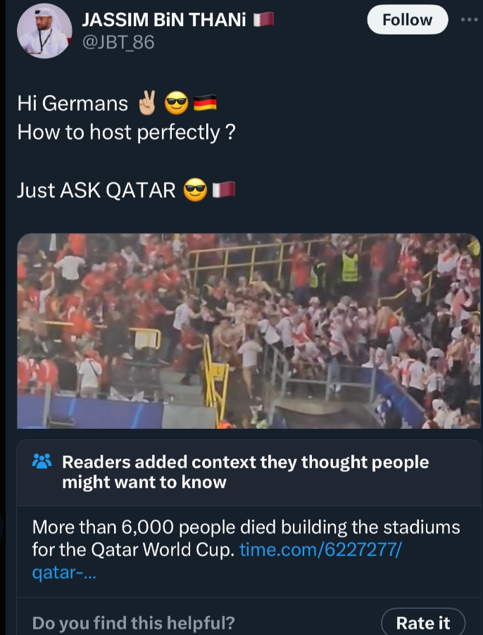
Task: Click the community notes people icon
Action: click(x=42, y=462)
